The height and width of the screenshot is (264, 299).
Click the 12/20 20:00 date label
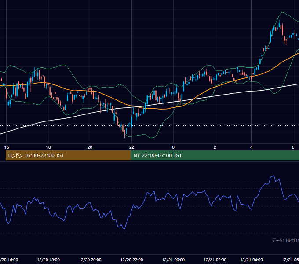[90, 260]
